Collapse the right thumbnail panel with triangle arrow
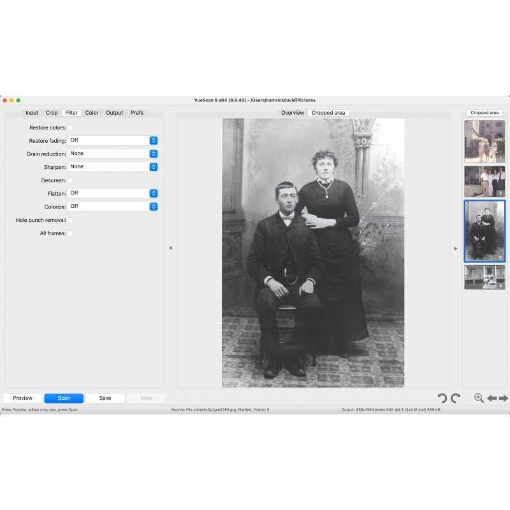Image resolution: width=510 pixels, height=510 pixels. click(455, 249)
